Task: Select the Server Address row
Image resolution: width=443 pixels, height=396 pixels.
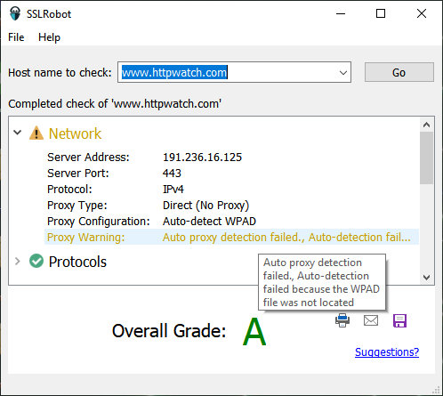Action: [x=231, y=157]
